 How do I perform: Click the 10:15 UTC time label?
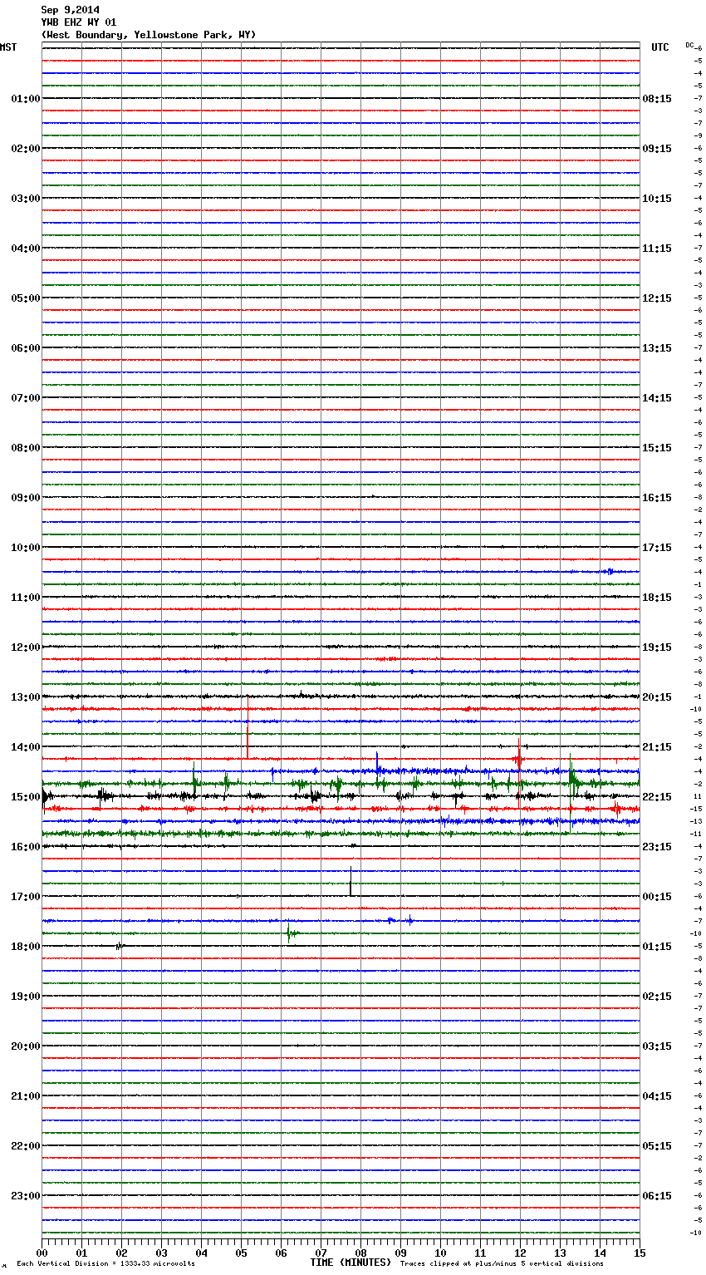coord(657,199)
